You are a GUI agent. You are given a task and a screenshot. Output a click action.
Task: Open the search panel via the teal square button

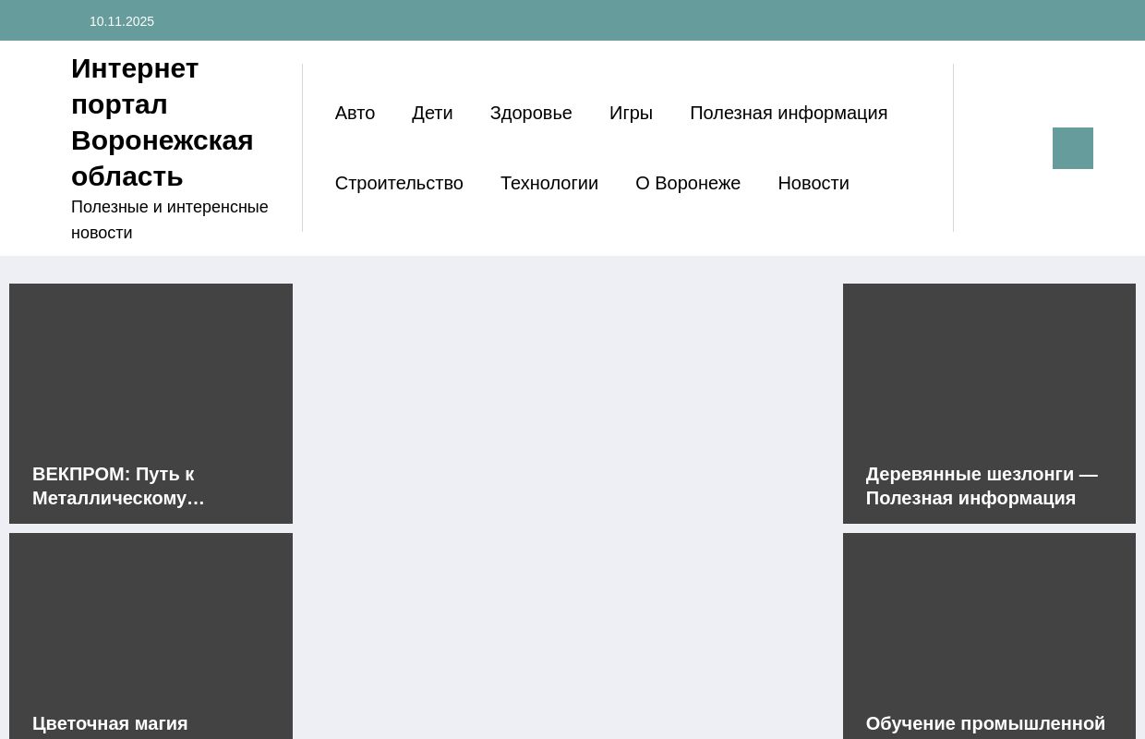[x=1072, y=148]
